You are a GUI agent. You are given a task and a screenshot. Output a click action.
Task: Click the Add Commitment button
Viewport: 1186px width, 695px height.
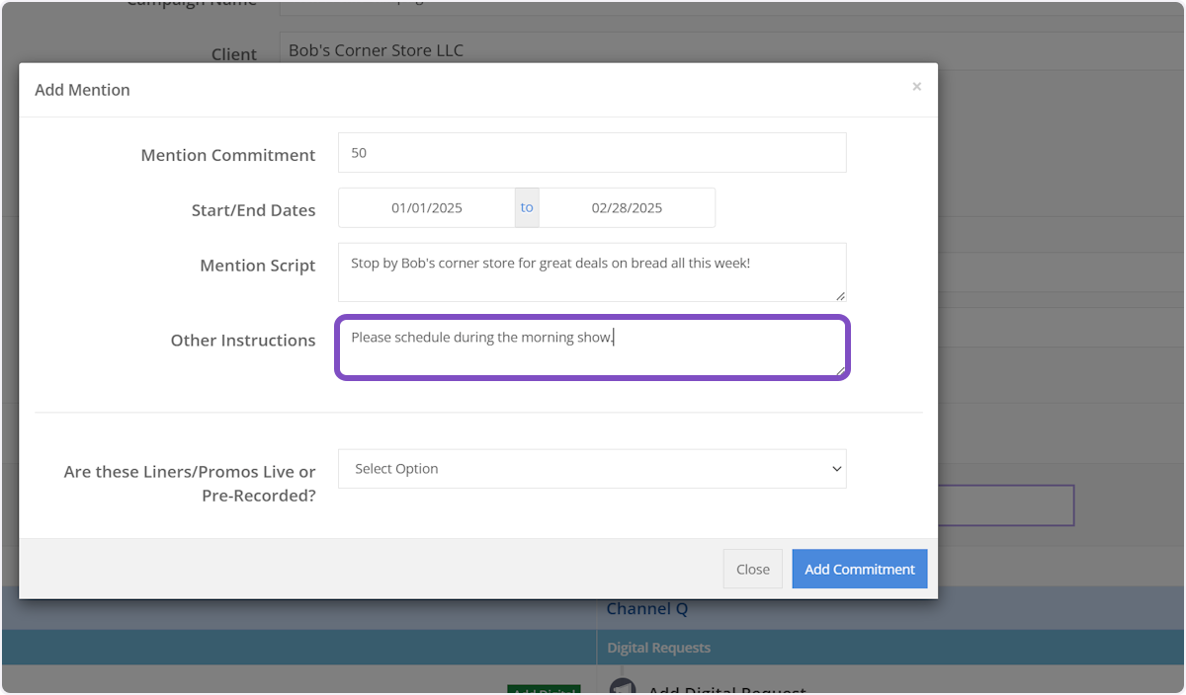(859, 569)
